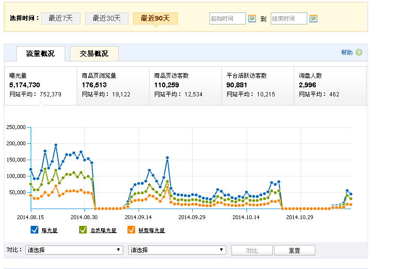Screen dimensions: 393x269
Task: Click the 重置 reset button
Action: (x=294, y=250)
